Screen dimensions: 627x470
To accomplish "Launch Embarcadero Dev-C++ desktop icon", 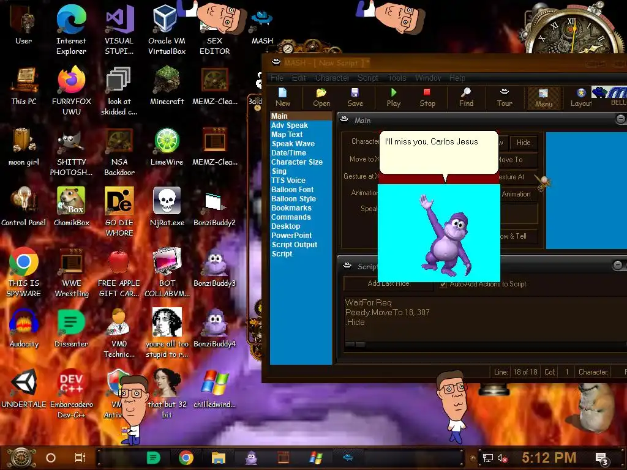I will (71, 394).
